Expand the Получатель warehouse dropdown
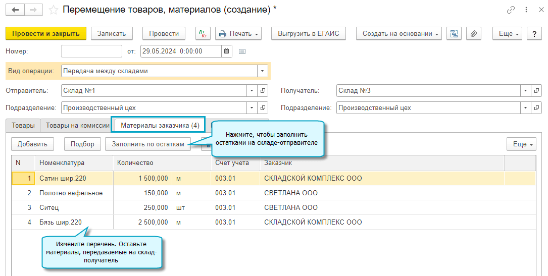 526,91
